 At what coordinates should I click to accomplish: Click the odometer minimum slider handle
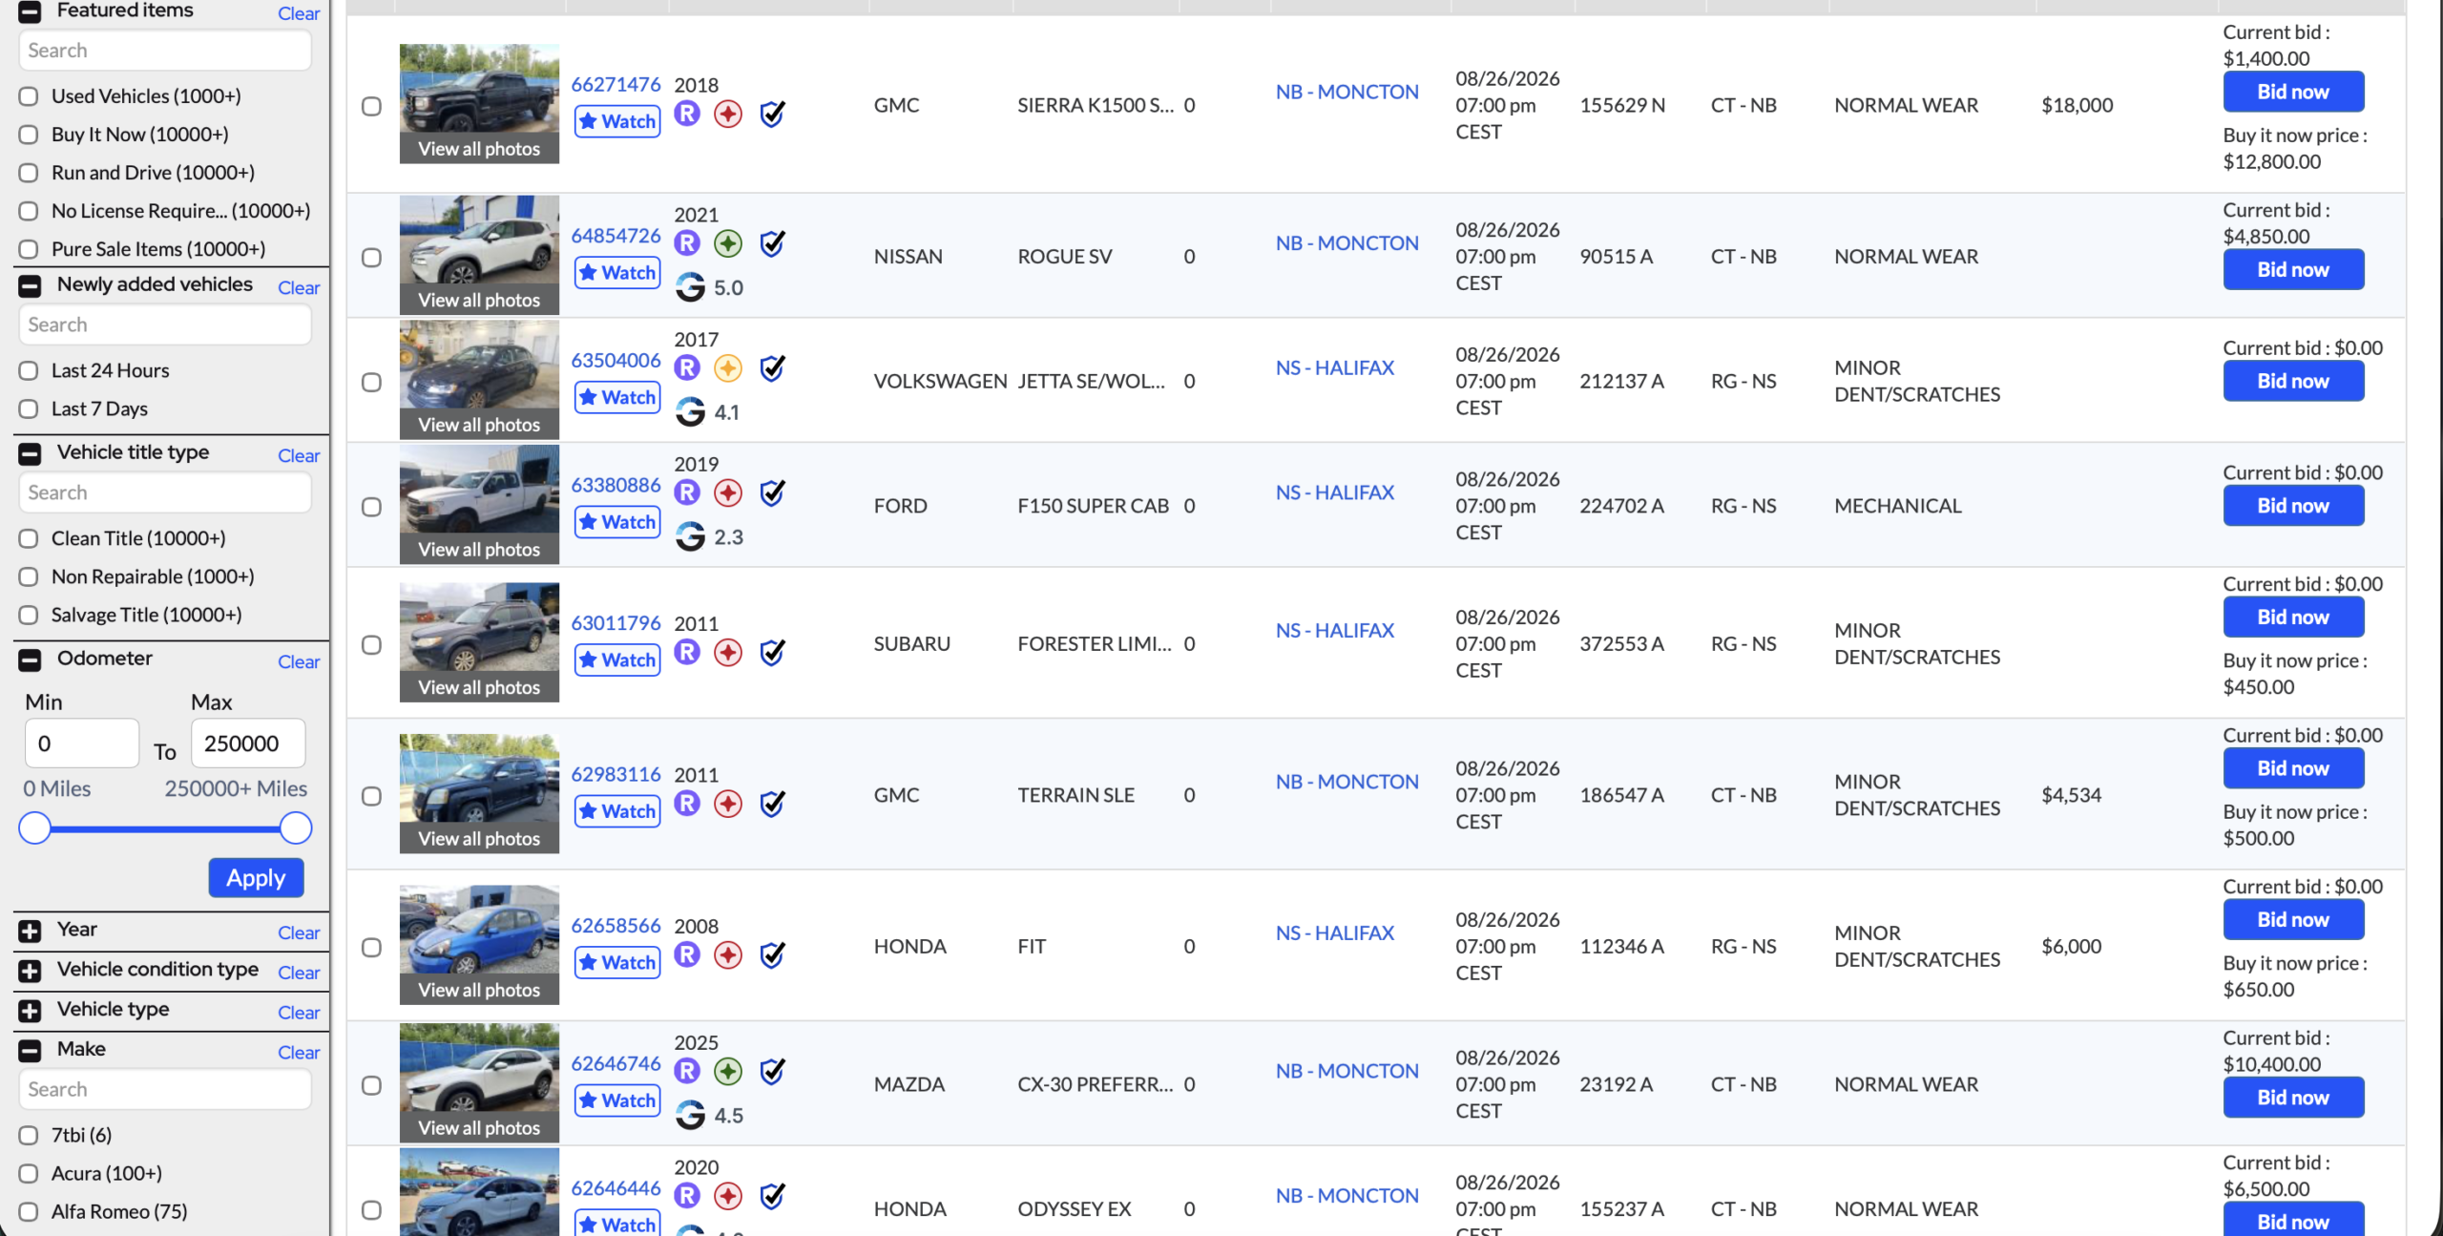pos(35,827)
